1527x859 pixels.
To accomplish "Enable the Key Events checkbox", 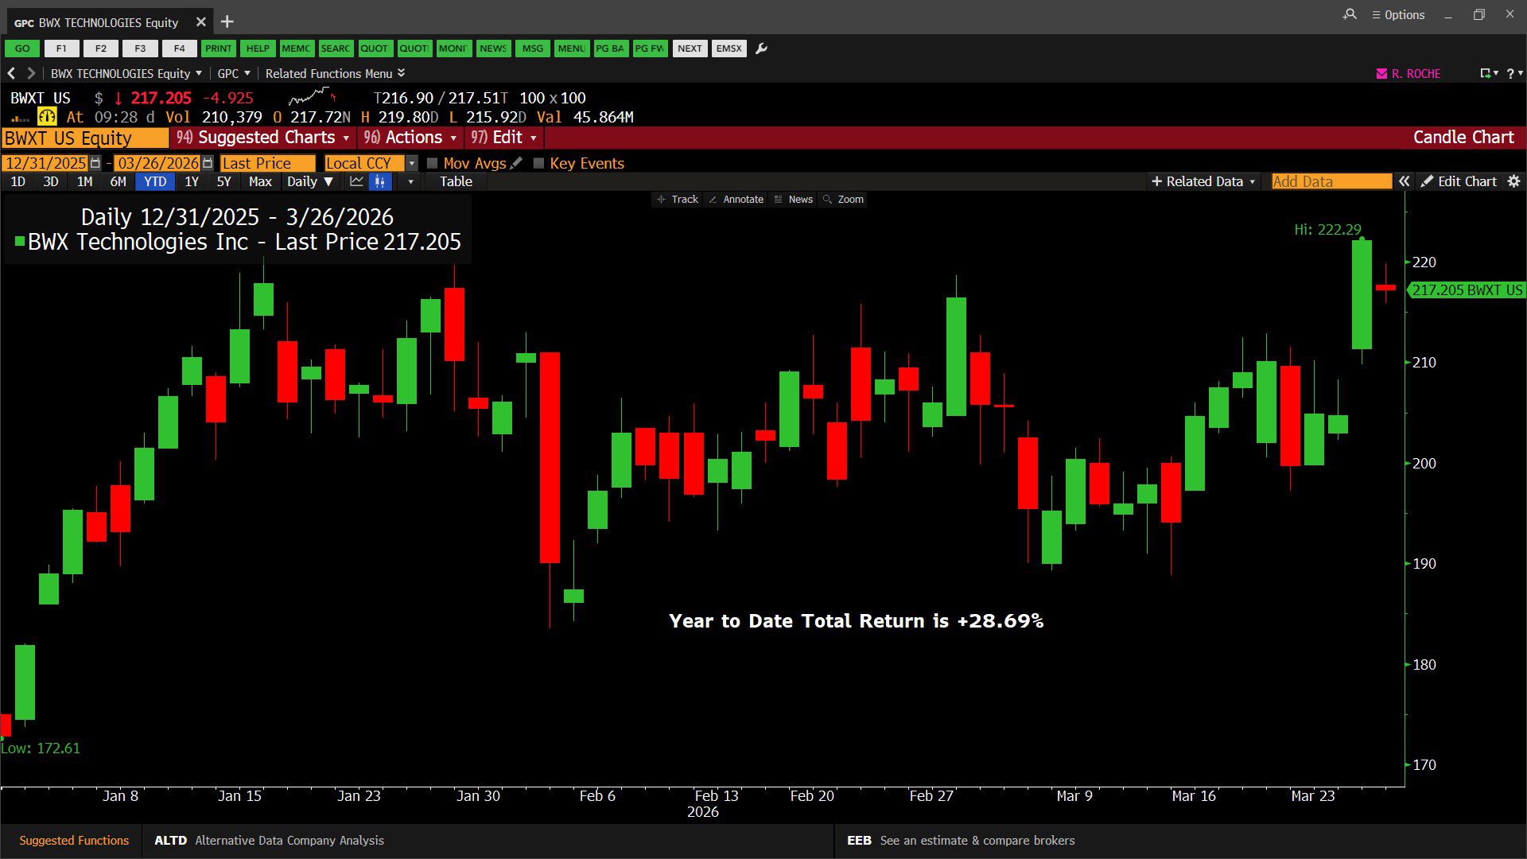I will [x=538, y=163].
